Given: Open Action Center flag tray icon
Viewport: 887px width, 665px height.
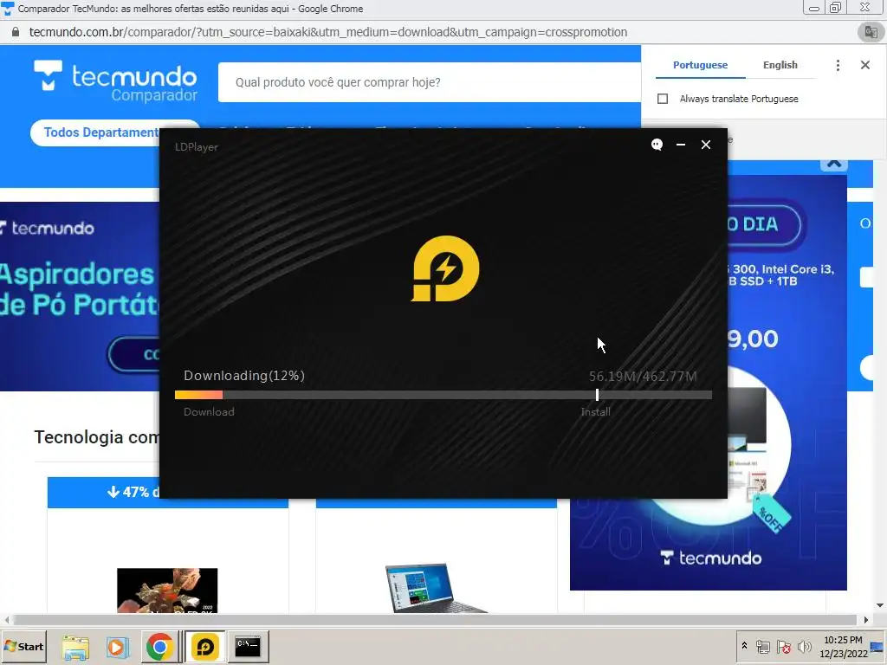Looking at the screenshot, I should coord(783,646).
